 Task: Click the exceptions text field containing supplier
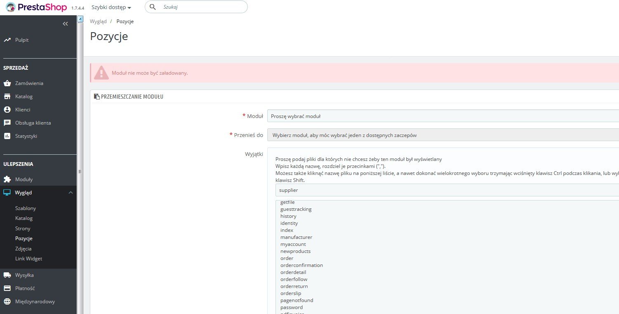447,190
